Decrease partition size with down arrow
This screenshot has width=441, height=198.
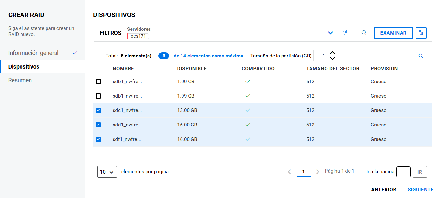pos(333,58)
